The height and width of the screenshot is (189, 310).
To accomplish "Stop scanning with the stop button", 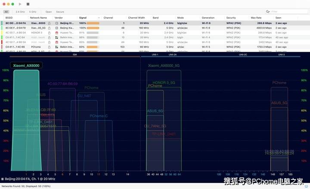I will click(28, 4).
